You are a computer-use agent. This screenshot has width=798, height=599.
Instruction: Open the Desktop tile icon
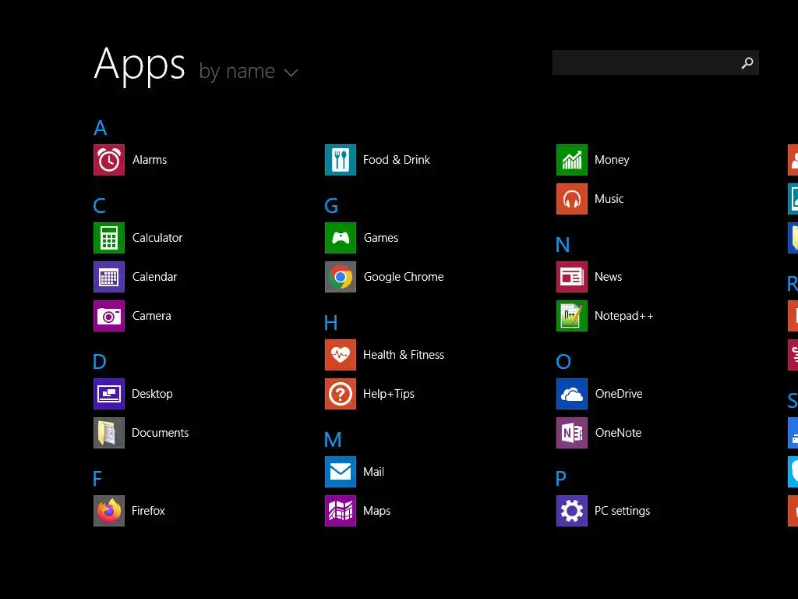[109, 394]
